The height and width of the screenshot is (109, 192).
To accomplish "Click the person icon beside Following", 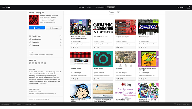I will pyautogui.click(x=30, y=45).
